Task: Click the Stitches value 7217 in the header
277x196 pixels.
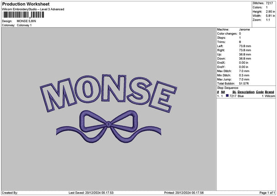Action: coord(270,3)
